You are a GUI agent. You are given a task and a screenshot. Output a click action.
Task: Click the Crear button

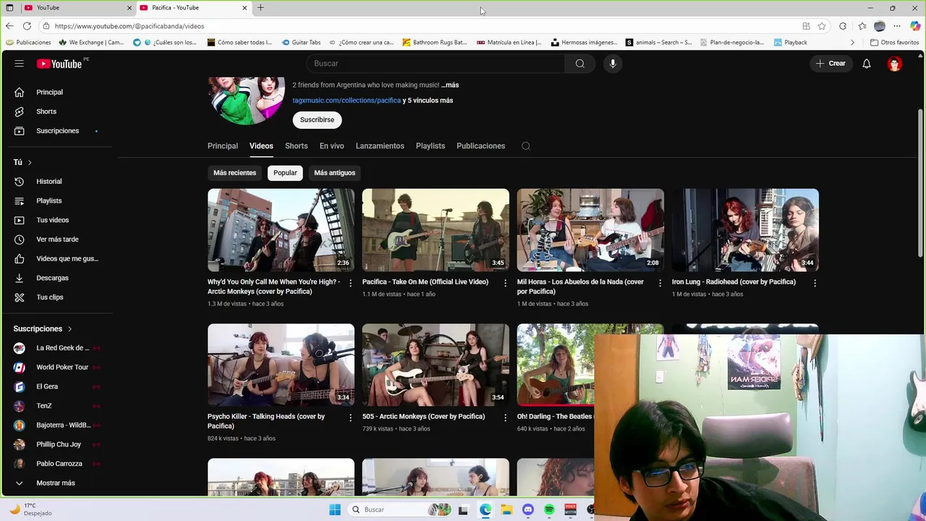pyautogui.click(x=831, y=64)
